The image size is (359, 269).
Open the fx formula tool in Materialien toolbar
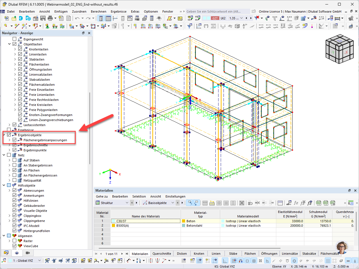coord(296,203)
